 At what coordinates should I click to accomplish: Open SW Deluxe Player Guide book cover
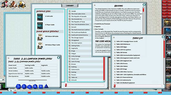(40, 46)
